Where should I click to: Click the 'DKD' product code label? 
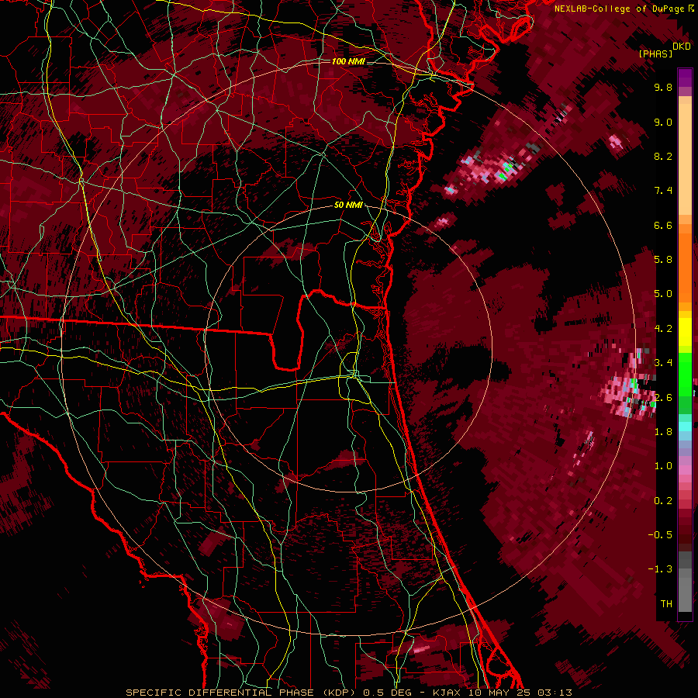tap(682, 47)
